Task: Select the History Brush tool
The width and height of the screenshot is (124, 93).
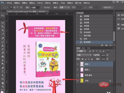Action: coord(3,49)
